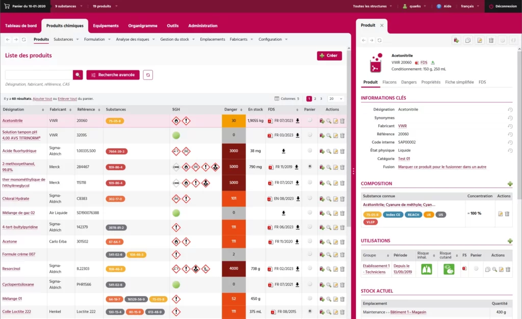Image resolution: width=522 pixels, height=319 pixels.
Task: Add a composition with the green plus icon
Action: coord(510,184)
